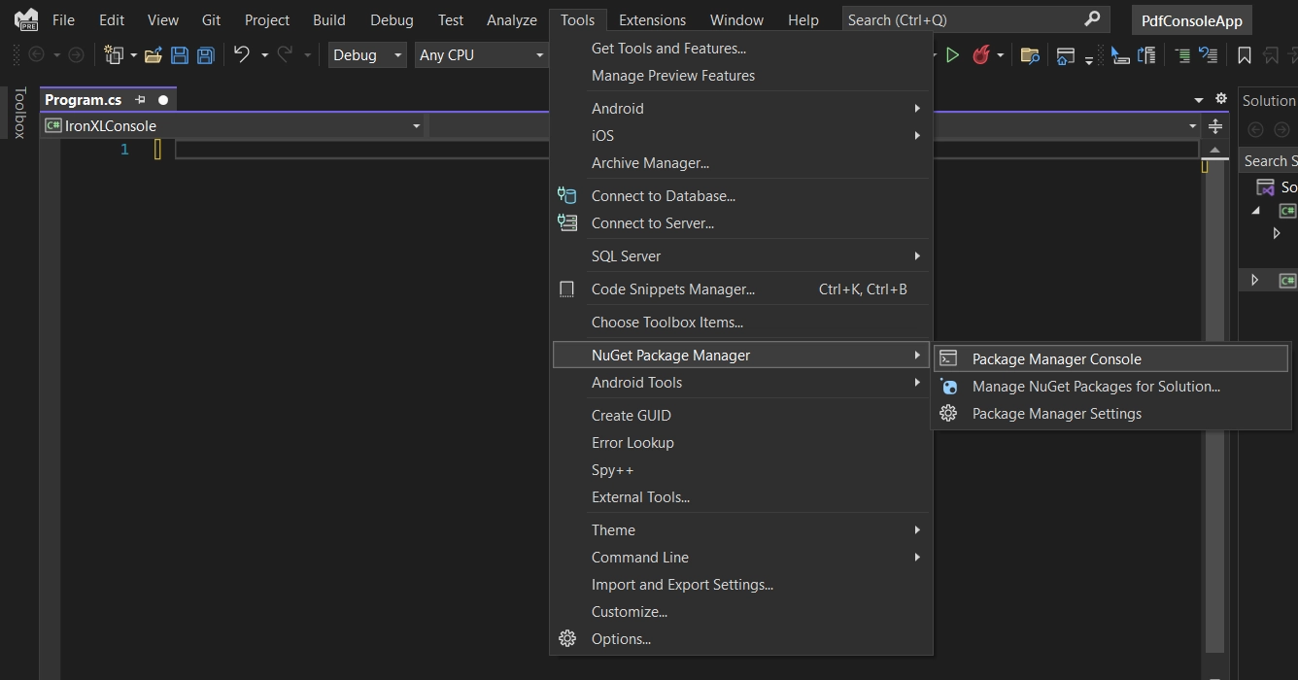Click the Save All toolbar icon

coord(205,55)
